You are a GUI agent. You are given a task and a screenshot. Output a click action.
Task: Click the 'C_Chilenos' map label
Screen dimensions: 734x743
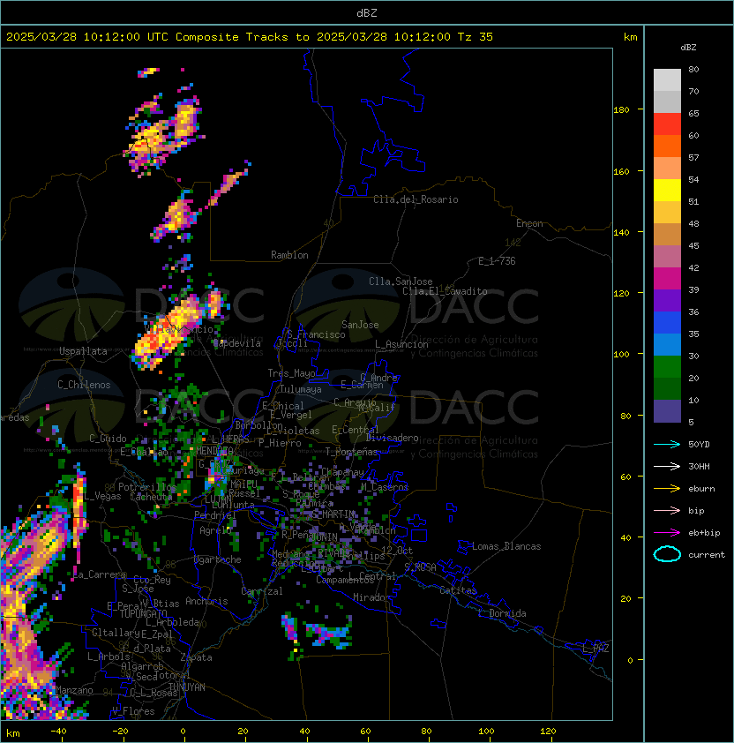[x=84, y=385]
